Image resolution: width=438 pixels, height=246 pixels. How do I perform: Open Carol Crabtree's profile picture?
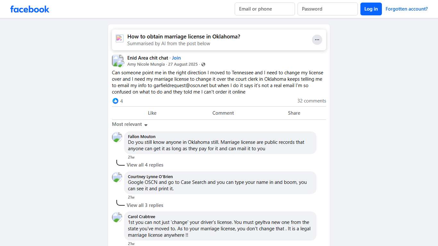click(117, 217)
